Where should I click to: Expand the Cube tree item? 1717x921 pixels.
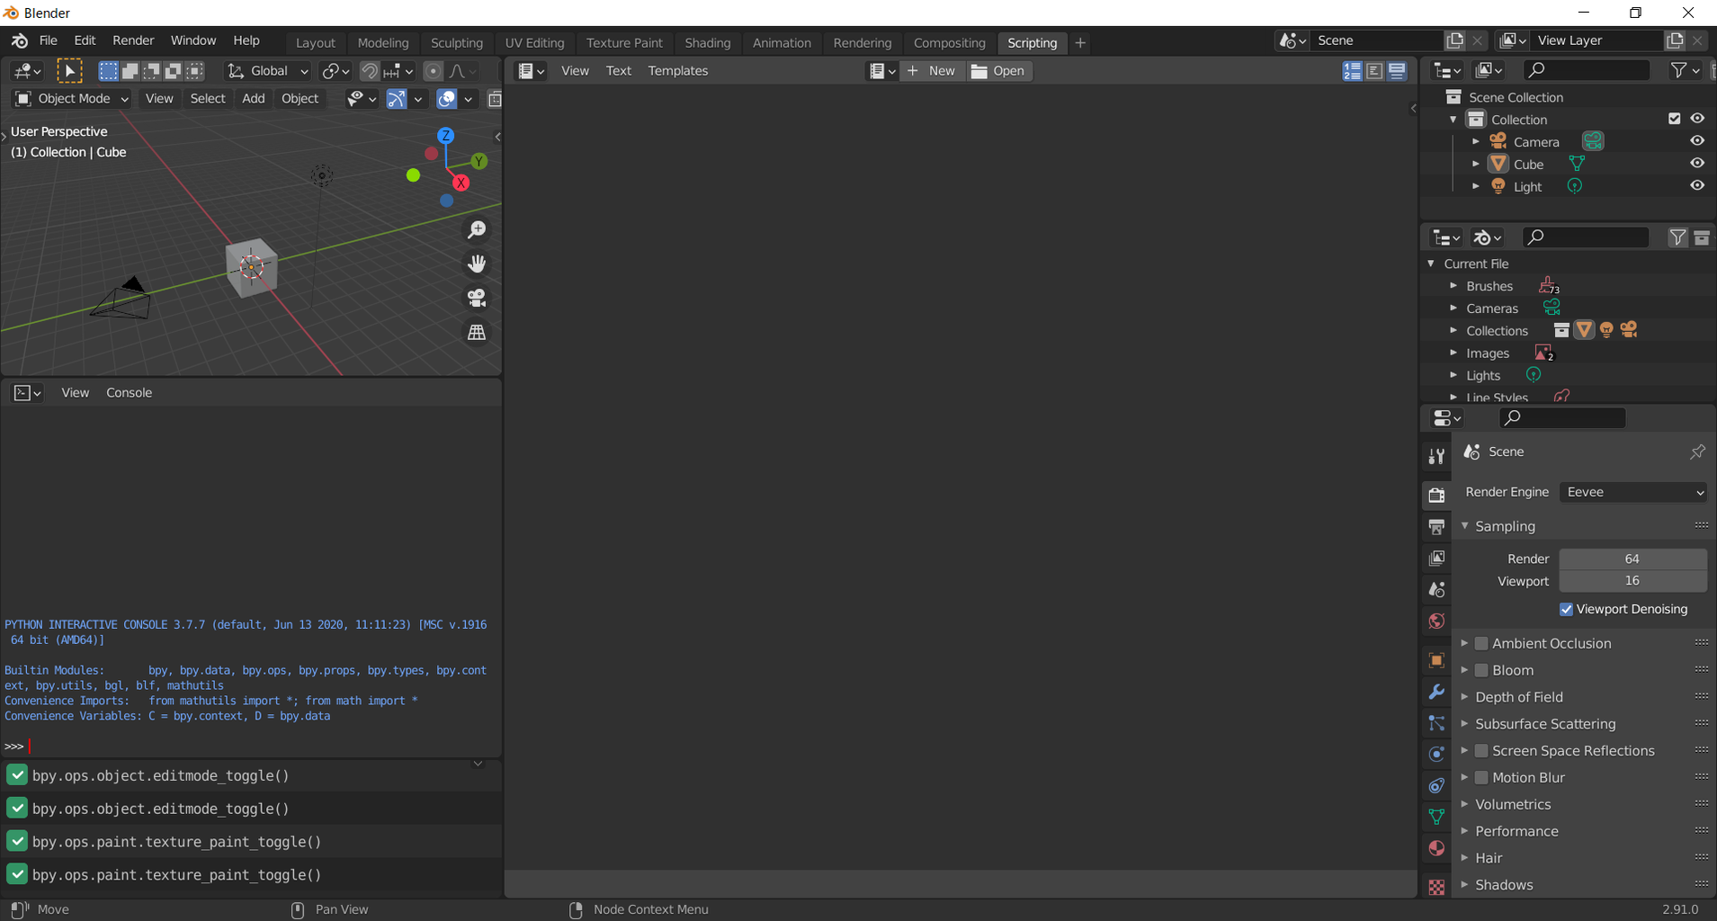(x=1476, y=164)
